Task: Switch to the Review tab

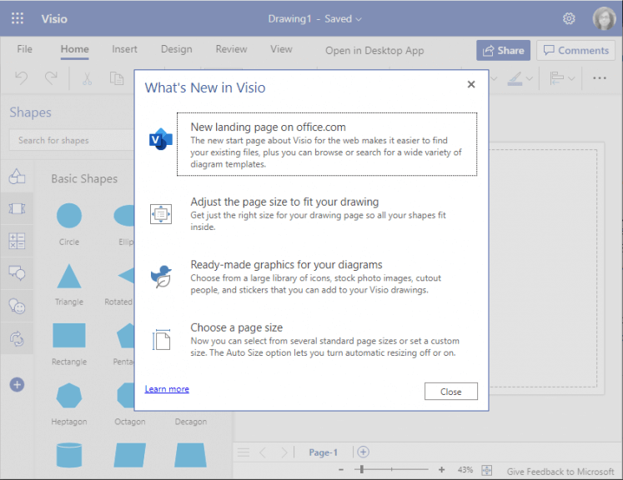Action: click(231, 49)
